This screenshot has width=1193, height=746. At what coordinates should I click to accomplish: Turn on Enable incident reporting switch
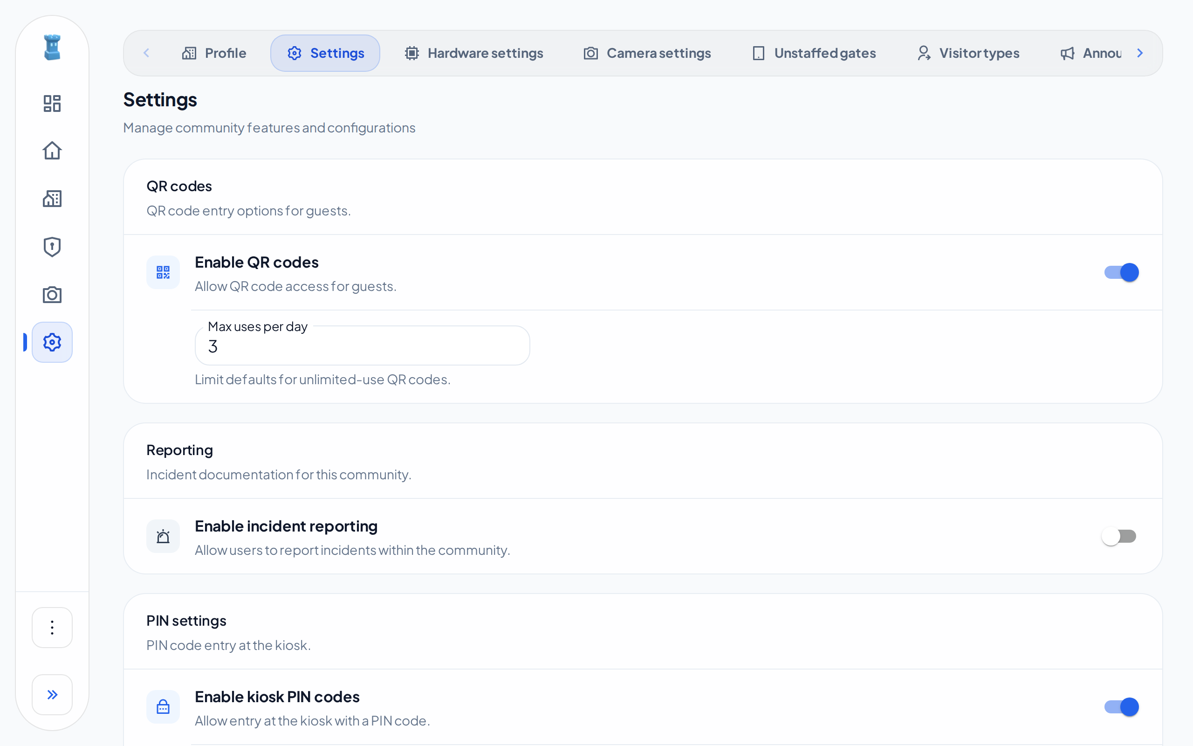click(1119, 536)
